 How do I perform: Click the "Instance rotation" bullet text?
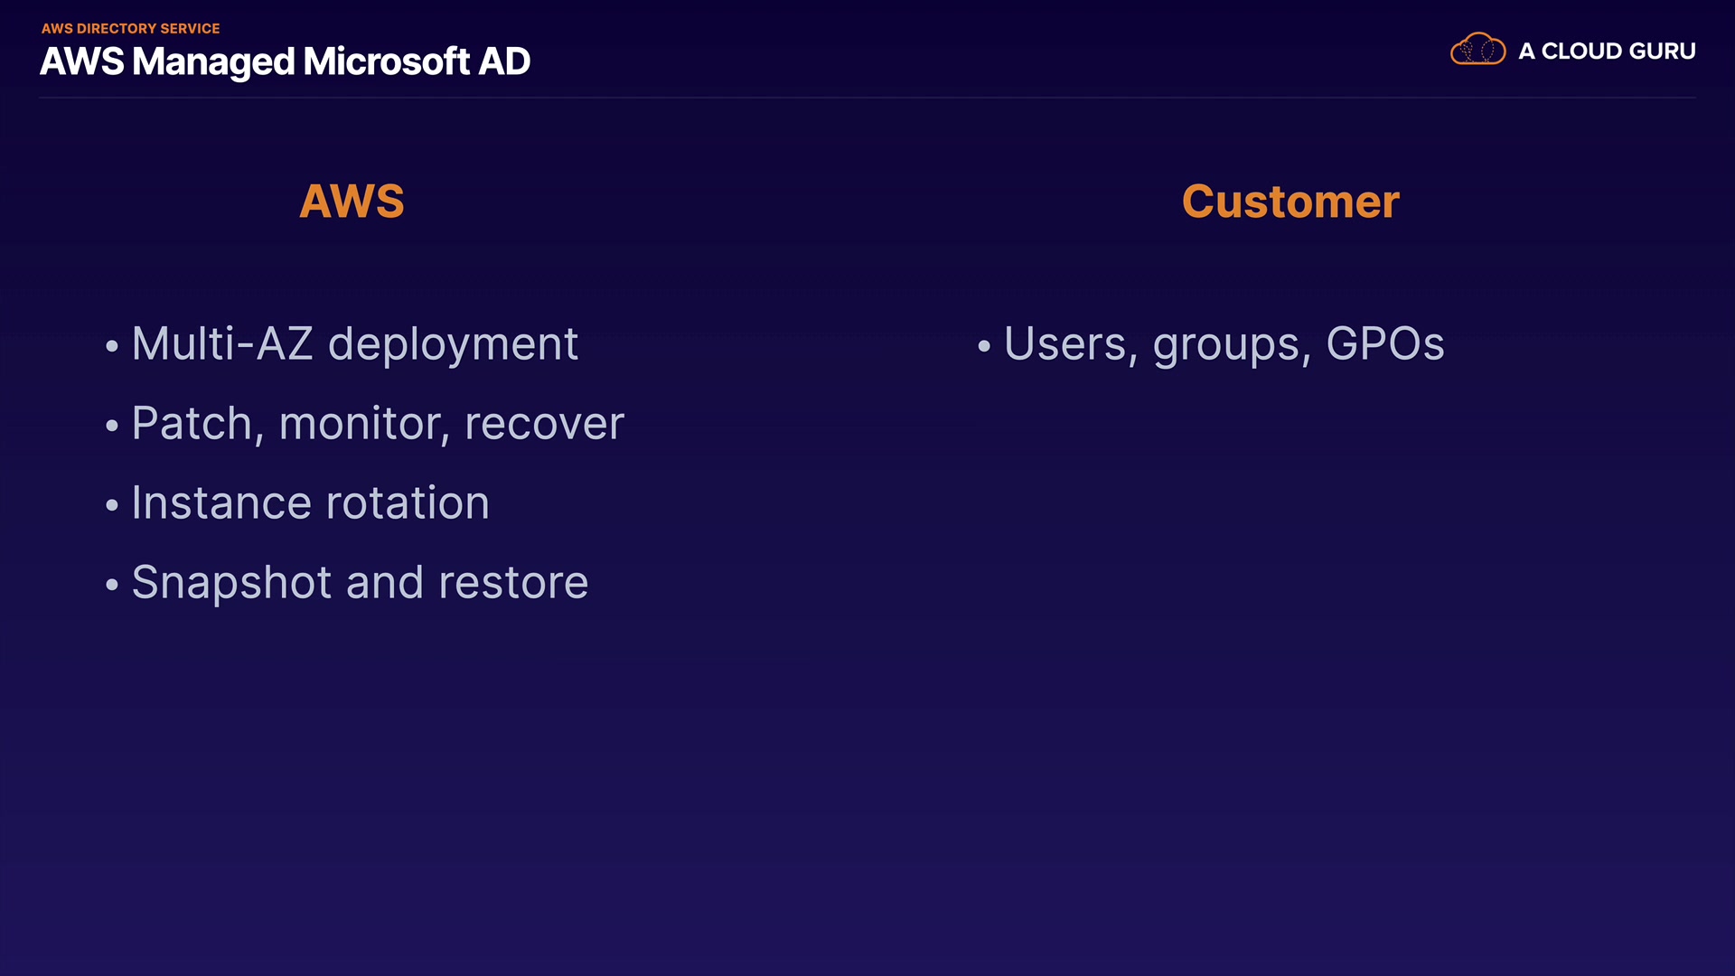(x=310, y=503)
